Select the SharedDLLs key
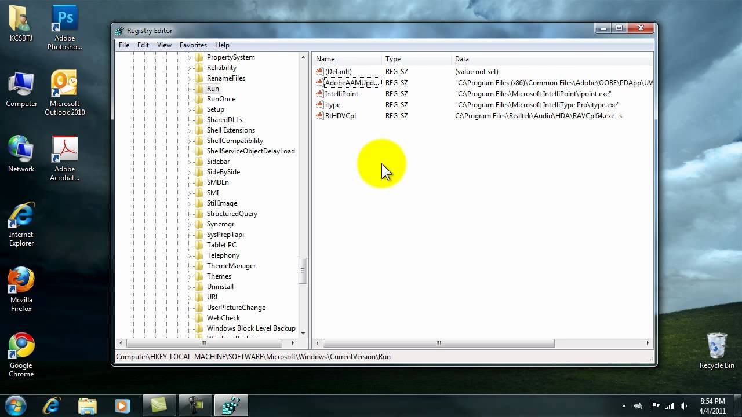Screen dimensions: 742x417 point(224,120)
